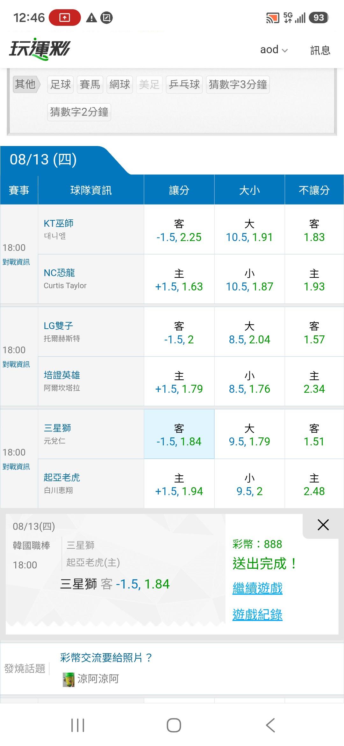The image size is (344, 746).
Task: Open 涼阿涼阿 user avatar
Action: click(68, 679)
